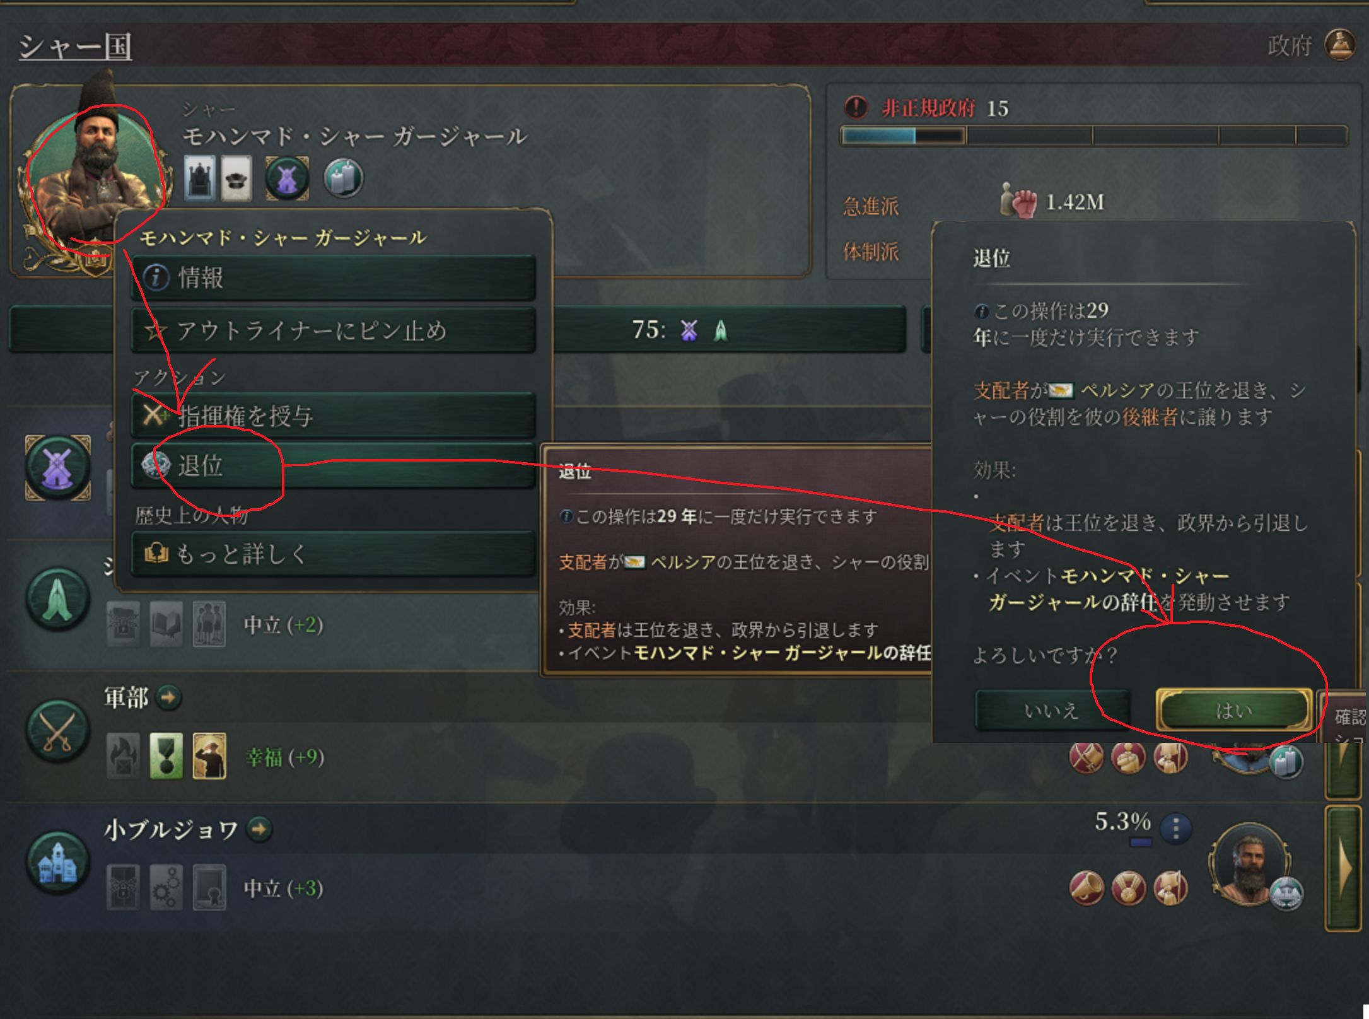Expand 小ブルジョワ details with arrow button
This screenshot has width=1369, height=1019.
click(x=259, y=829)
